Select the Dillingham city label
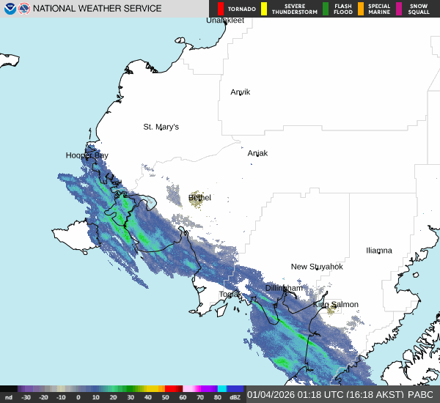Screen dimensions: 440x403 pos(284,288)
